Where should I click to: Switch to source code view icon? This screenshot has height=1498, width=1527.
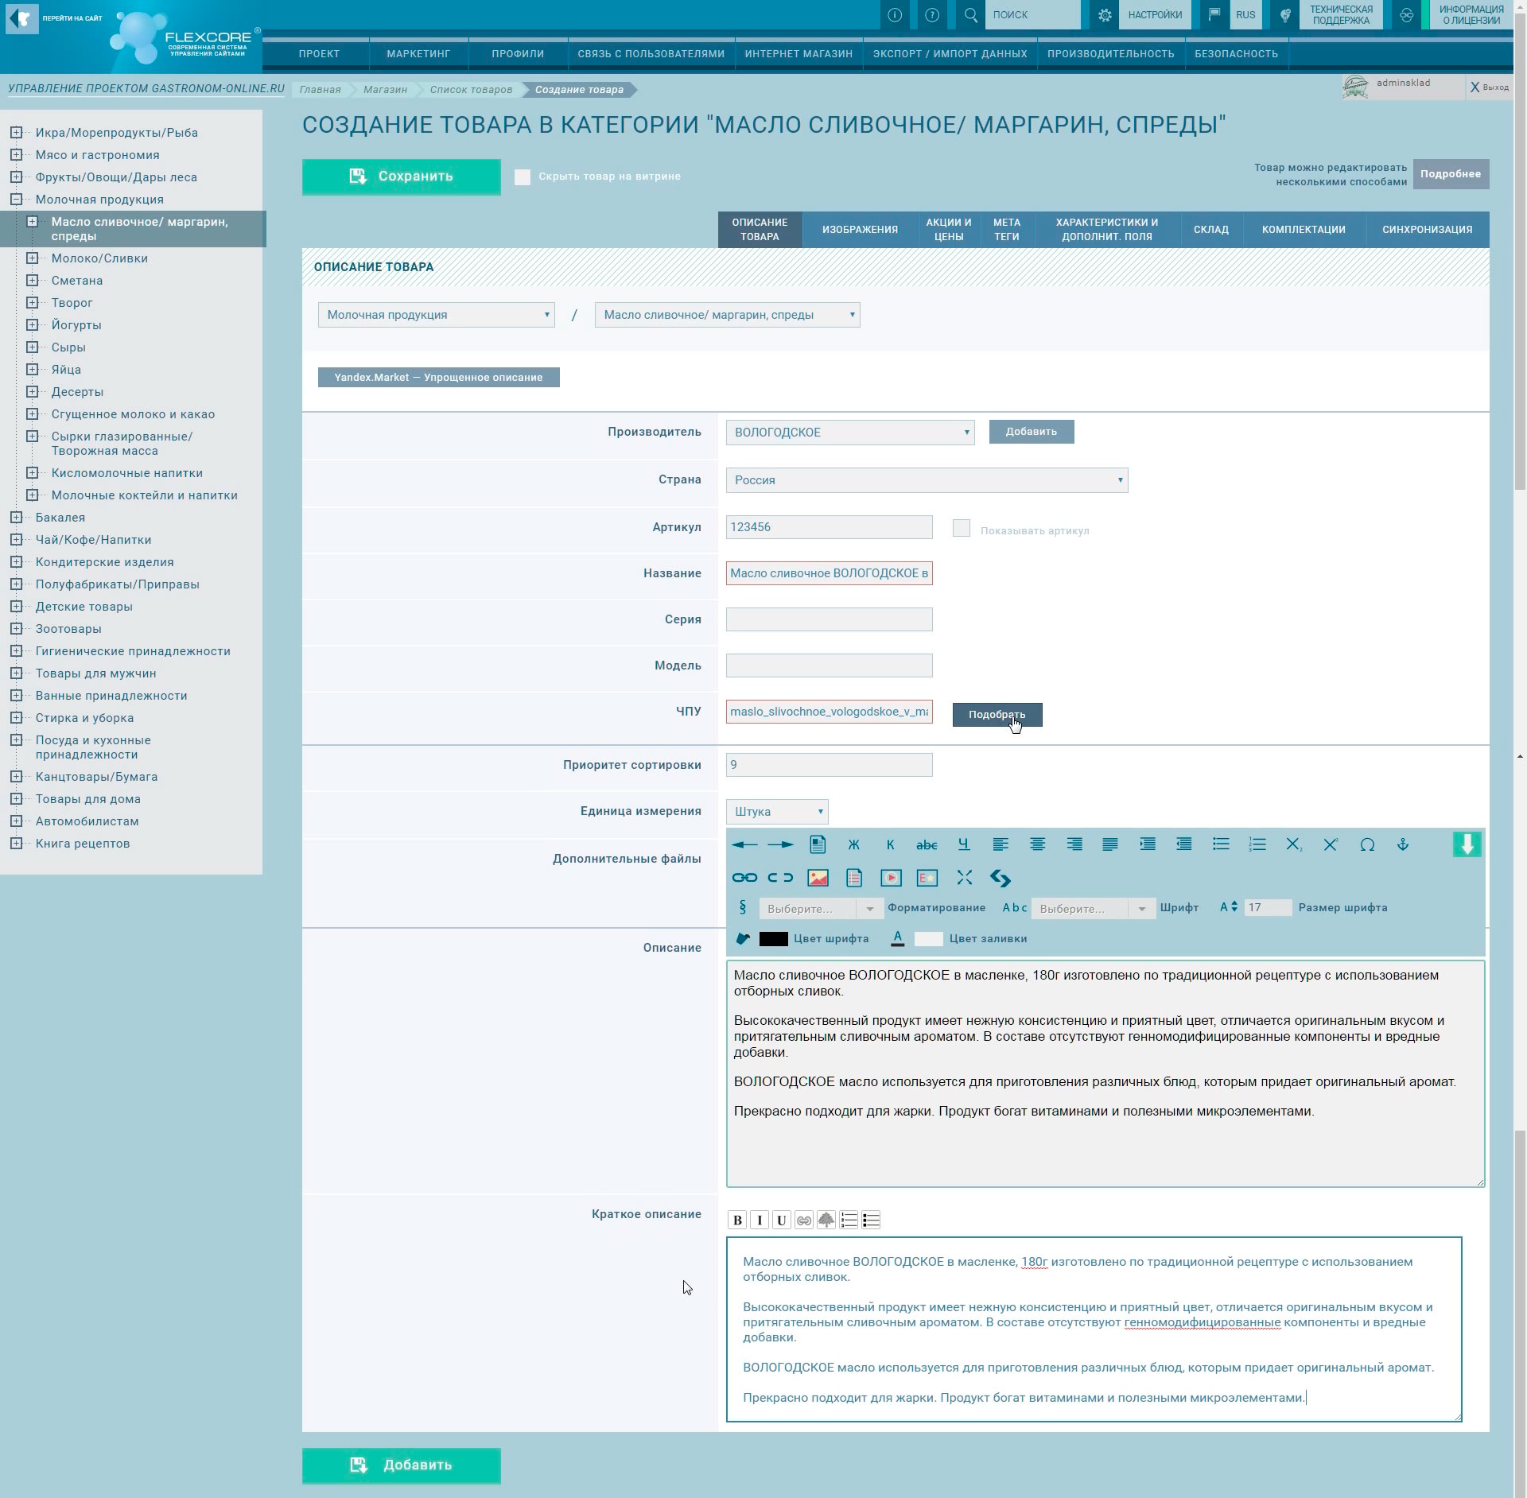[x=1001, y=878]
